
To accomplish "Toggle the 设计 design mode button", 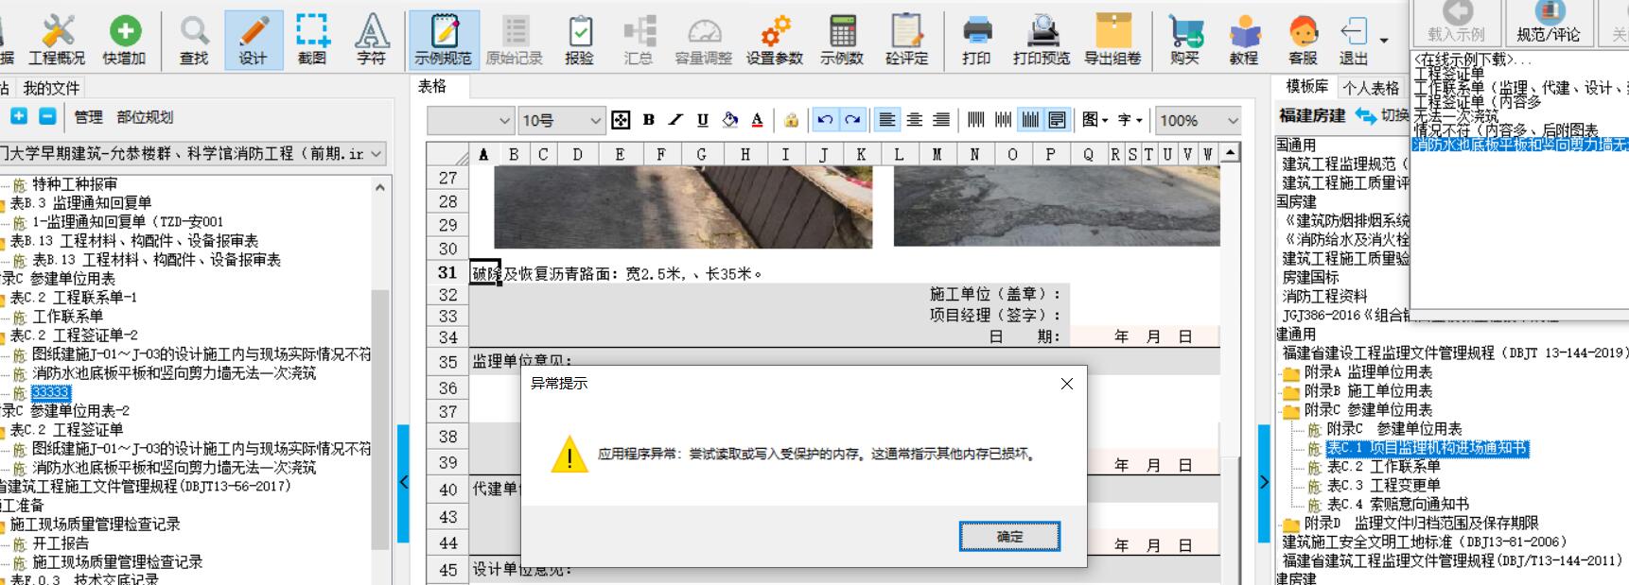I will click(x=253, y=40).
